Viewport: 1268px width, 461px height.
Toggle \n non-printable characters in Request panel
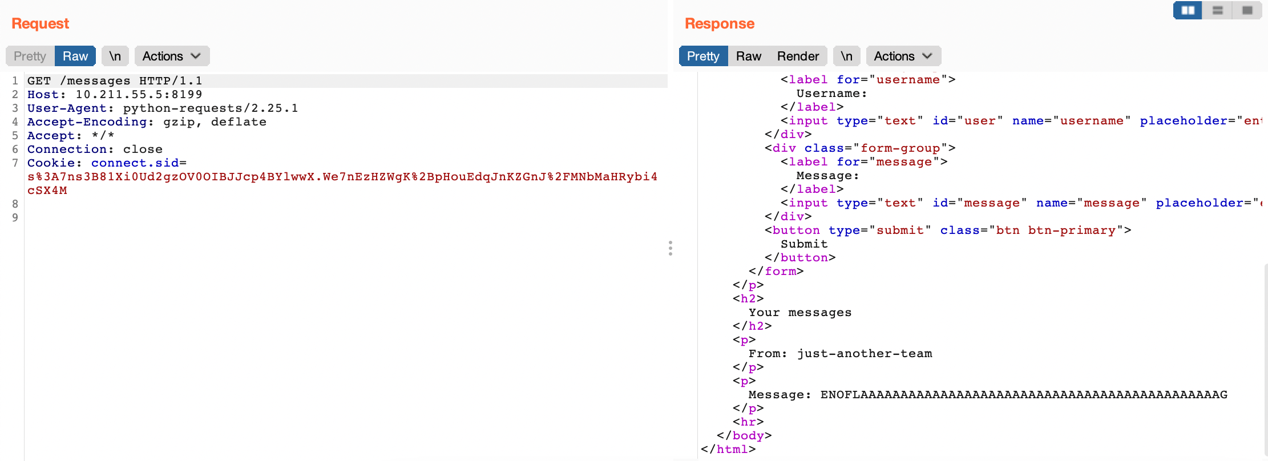pos(115,56)
